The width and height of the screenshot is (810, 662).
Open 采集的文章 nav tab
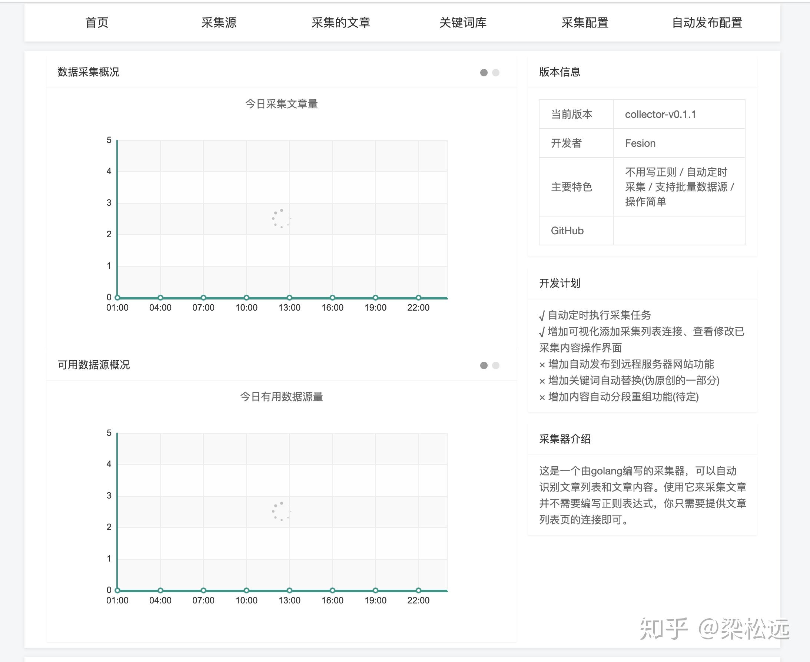click(341, 23)
